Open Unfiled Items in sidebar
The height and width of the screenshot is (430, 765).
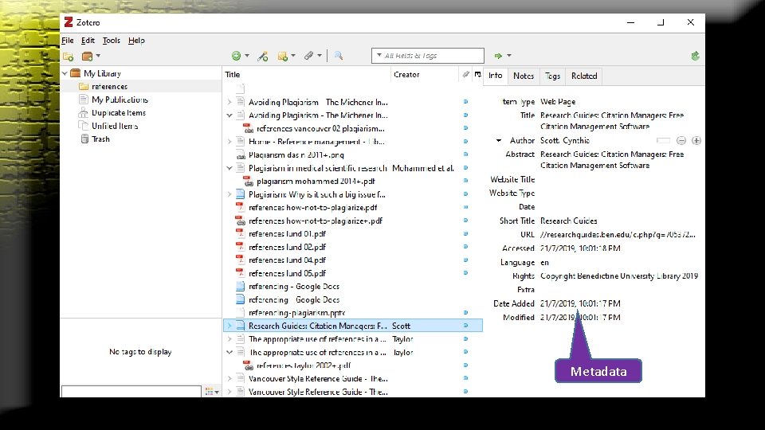[x=115, y=126]
